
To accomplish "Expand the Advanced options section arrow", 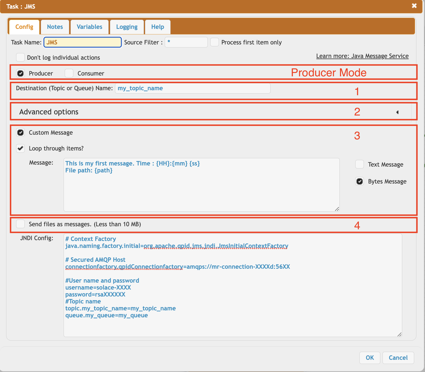I will 397,112.
